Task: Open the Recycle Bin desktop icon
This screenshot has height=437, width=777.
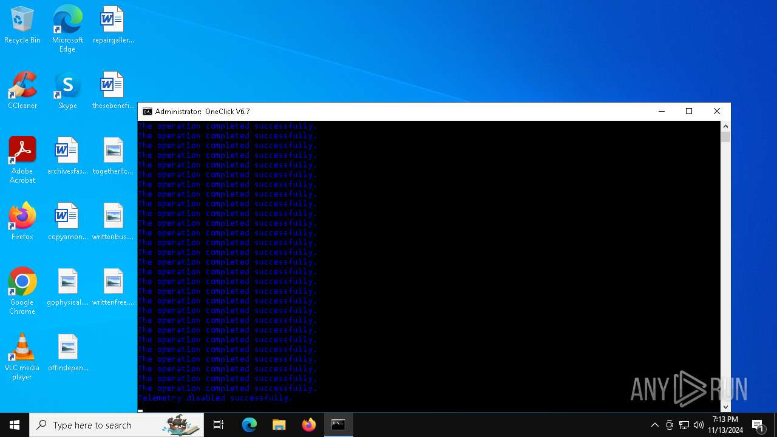Action: [22, 25]
